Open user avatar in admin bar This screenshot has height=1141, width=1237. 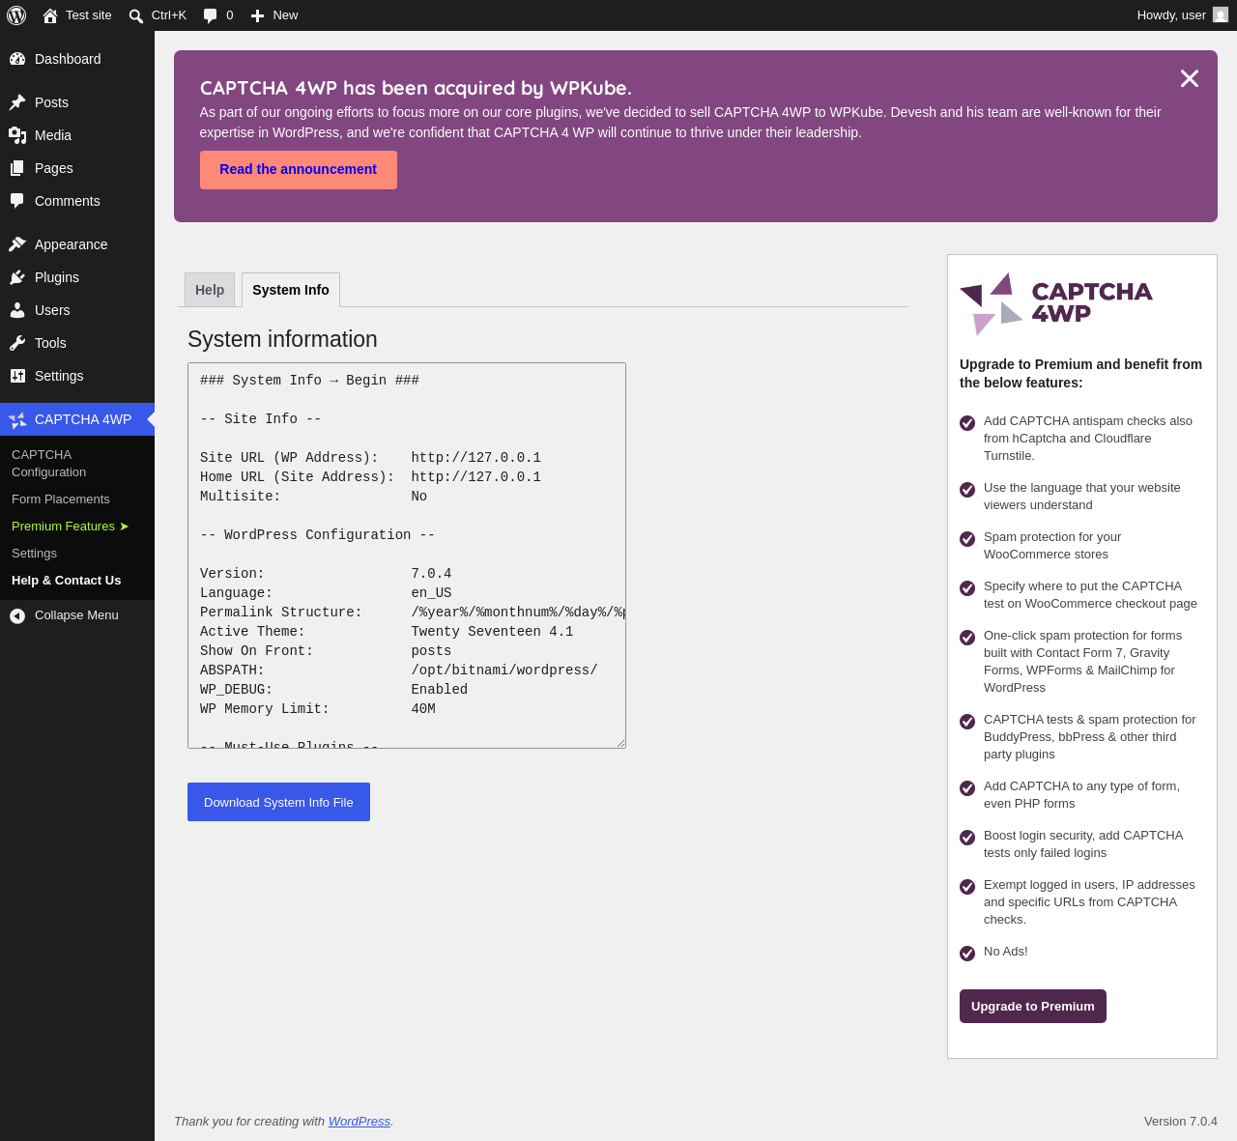[1221, 15]
